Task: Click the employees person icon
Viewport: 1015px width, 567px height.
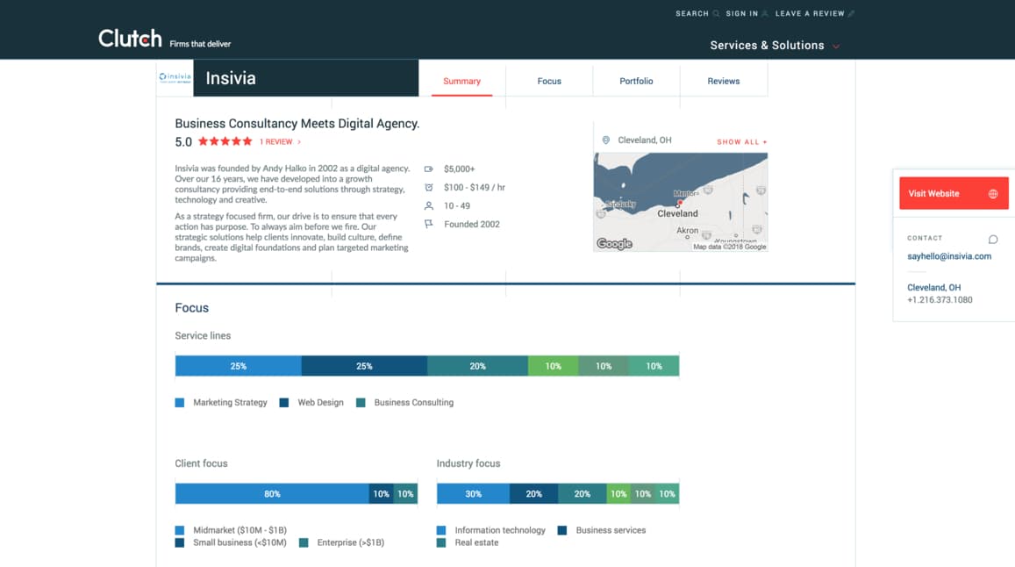Action: point(428,206)
